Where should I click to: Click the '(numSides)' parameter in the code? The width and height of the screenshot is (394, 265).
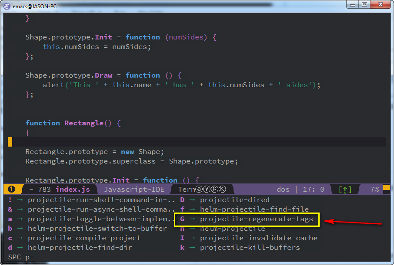coord(186,37)
